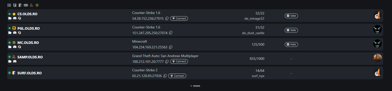The image size is (392, 91).
Task: Open the Discord link for CS.OLDS.RO
Action: tap(15, 18)
